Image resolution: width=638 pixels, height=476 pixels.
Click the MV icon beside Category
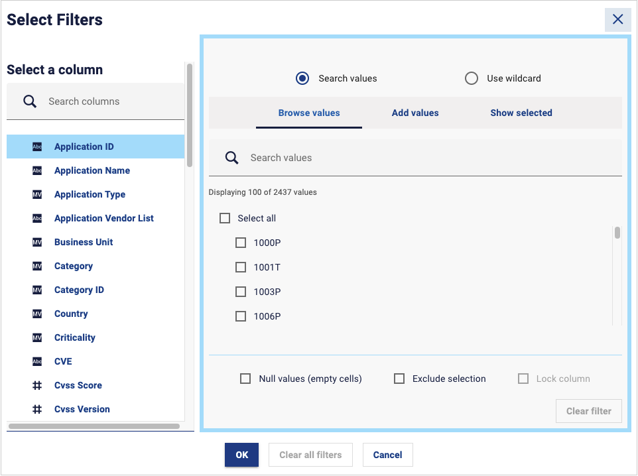[37, 266]
